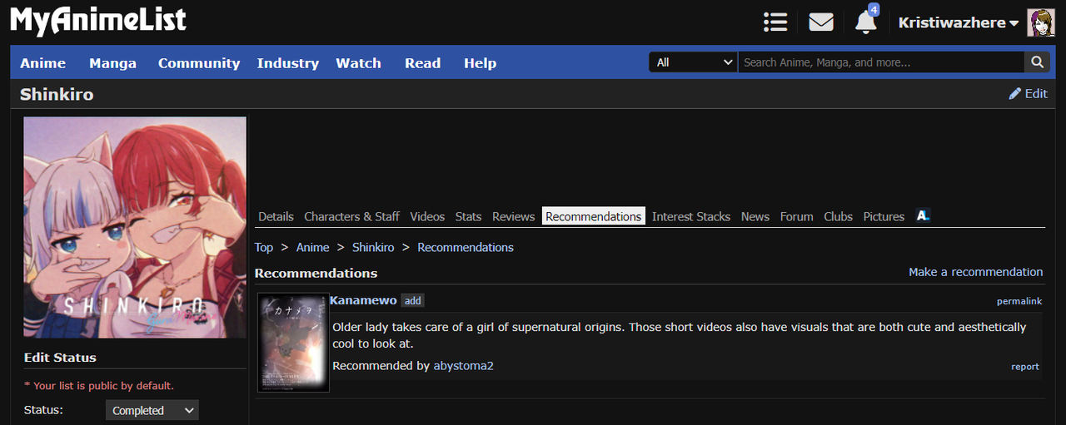Open the messages envelope icon
Image resolution: width=1066 pixels, height=425 pixels.
coord(821,22)
